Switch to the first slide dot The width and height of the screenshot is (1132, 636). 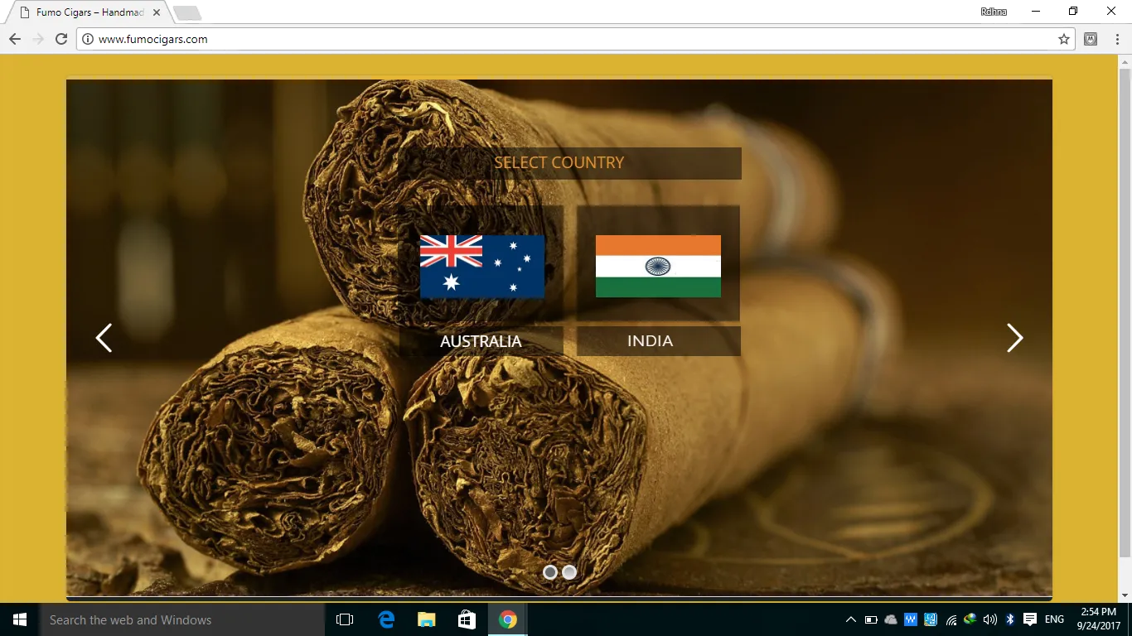click(550, 572)
